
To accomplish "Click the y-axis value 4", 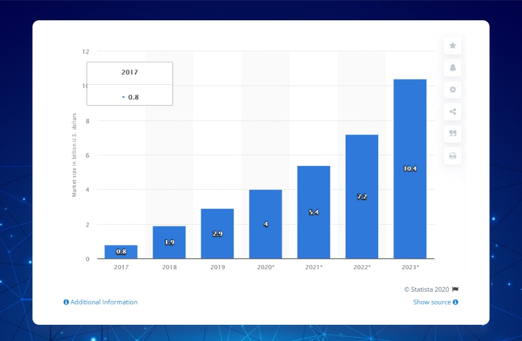I will [88, 190].
